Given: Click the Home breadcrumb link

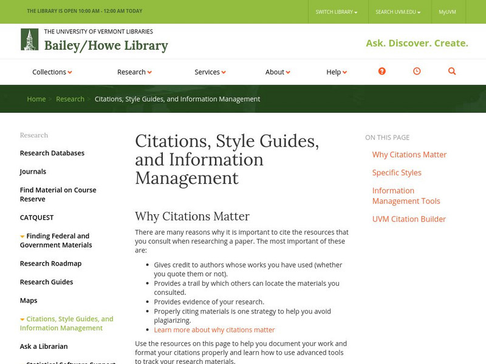Looking at the screenshot, I should click(x=36, y=99).
